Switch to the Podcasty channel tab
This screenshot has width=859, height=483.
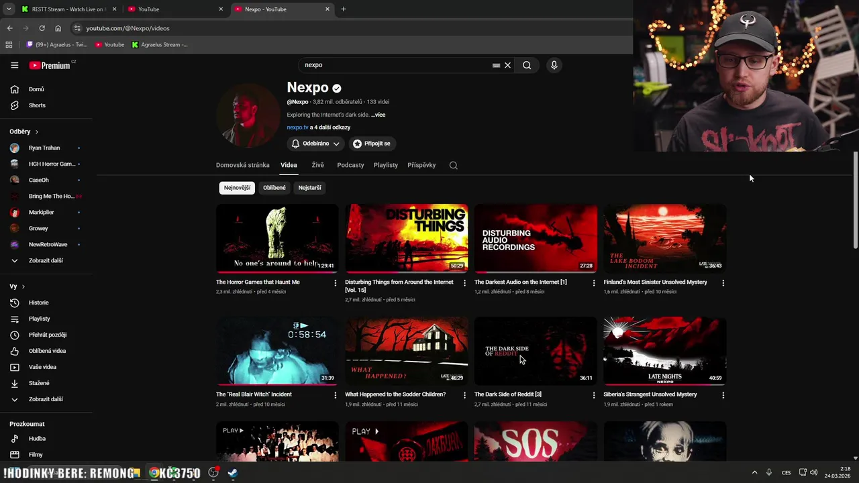point(350,165)
